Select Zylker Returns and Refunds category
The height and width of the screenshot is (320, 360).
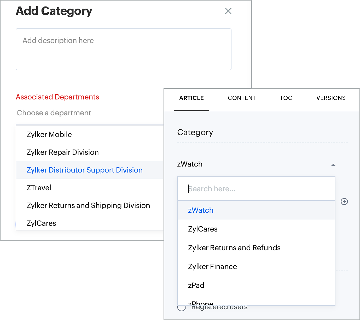click(234, 248)
